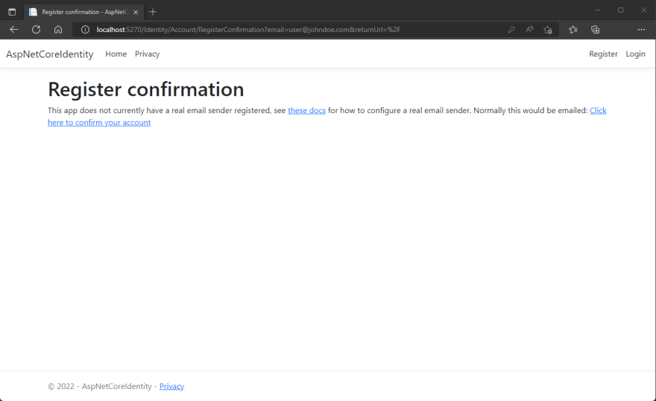Close the Register confirmation tab
Image resolution: width=656 pixels, height=401 pixels.
136,12
